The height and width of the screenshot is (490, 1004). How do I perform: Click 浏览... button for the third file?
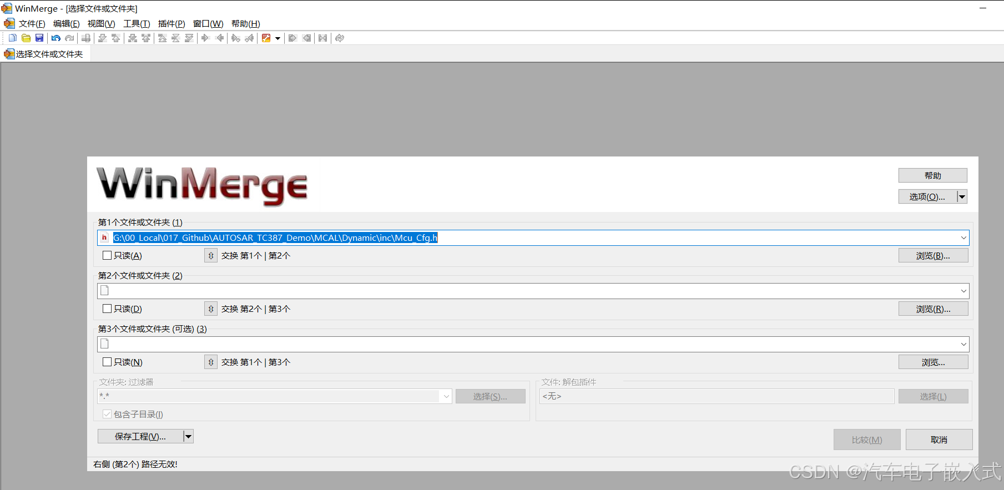click(933, 362)
